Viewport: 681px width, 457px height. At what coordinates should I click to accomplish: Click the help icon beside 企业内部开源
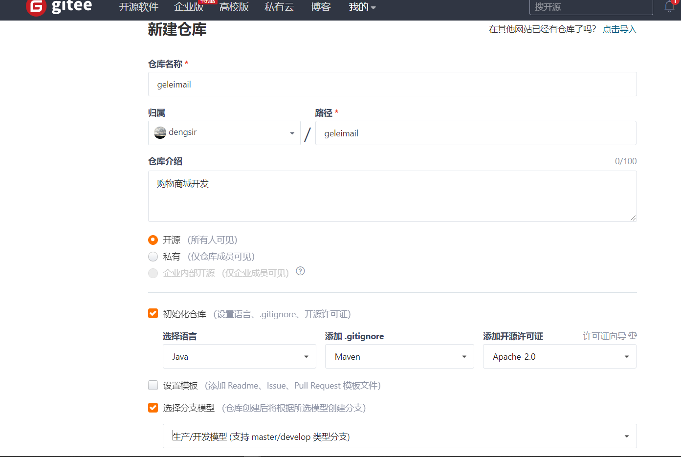point(300,271)
